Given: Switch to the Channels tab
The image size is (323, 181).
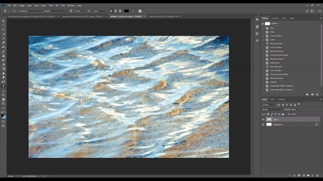Looking at the screenshot, I should coord(282,100).
